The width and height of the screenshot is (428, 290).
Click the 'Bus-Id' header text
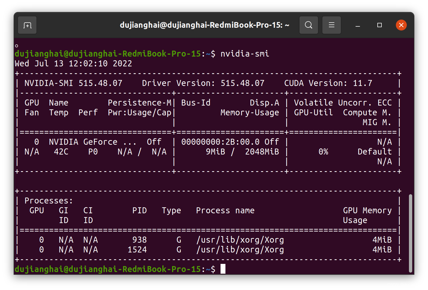tap(196, 103)
